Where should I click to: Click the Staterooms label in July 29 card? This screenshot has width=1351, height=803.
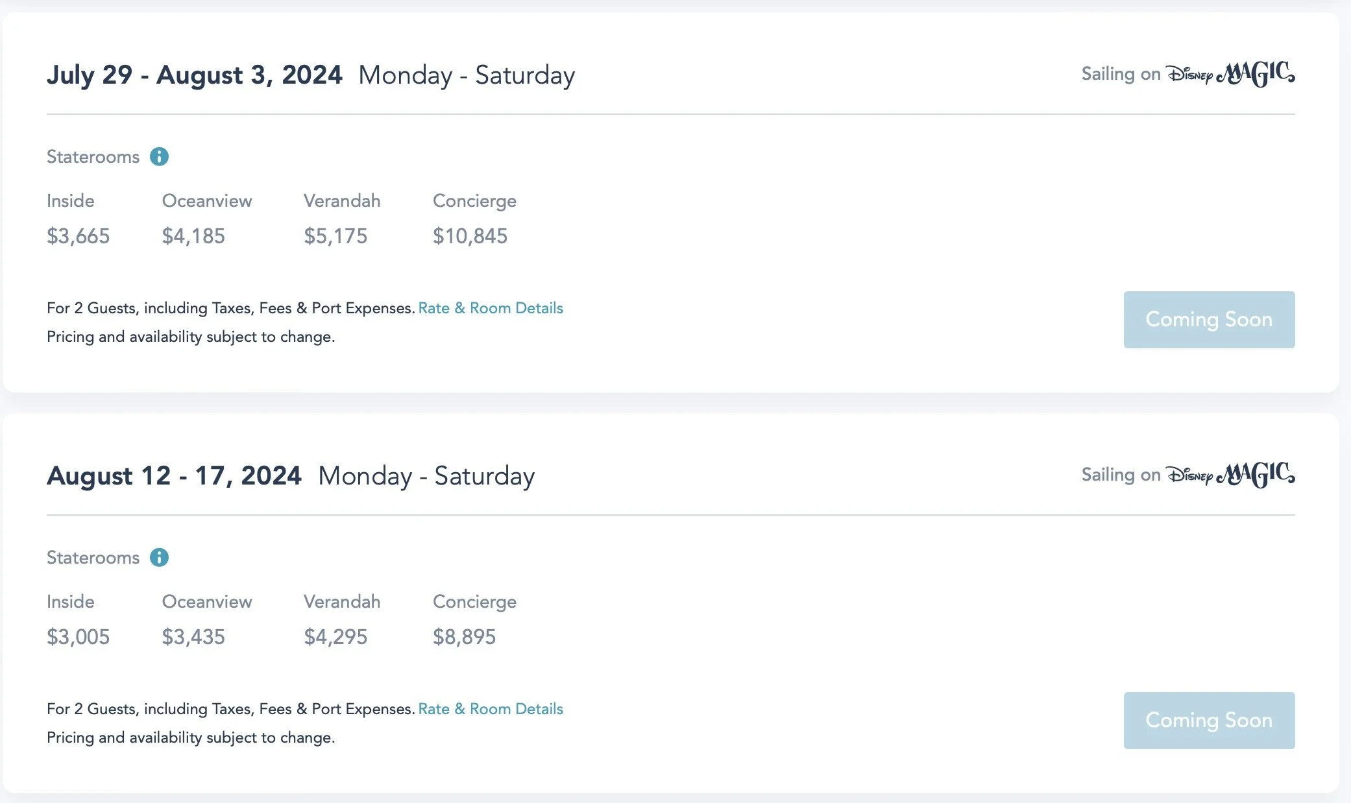[x=93, y=157]
